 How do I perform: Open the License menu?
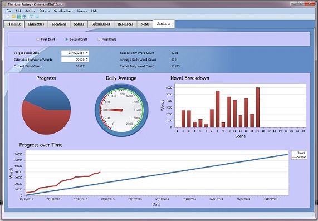click(82, 11)
